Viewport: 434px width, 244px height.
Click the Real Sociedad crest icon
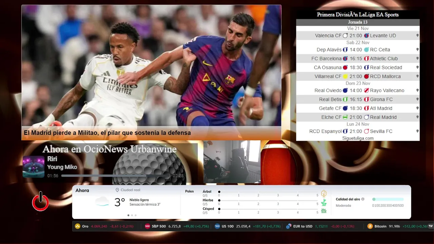coord(367,67)
